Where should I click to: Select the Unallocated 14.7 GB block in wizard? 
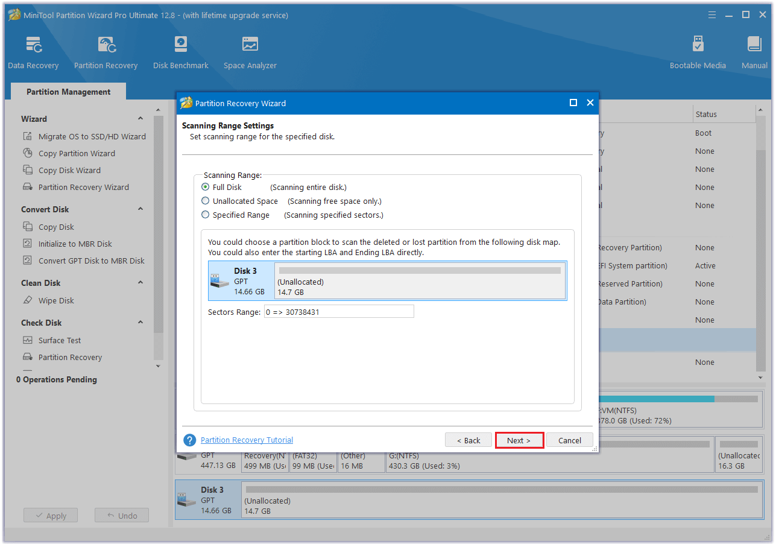(x=420, y=281)
